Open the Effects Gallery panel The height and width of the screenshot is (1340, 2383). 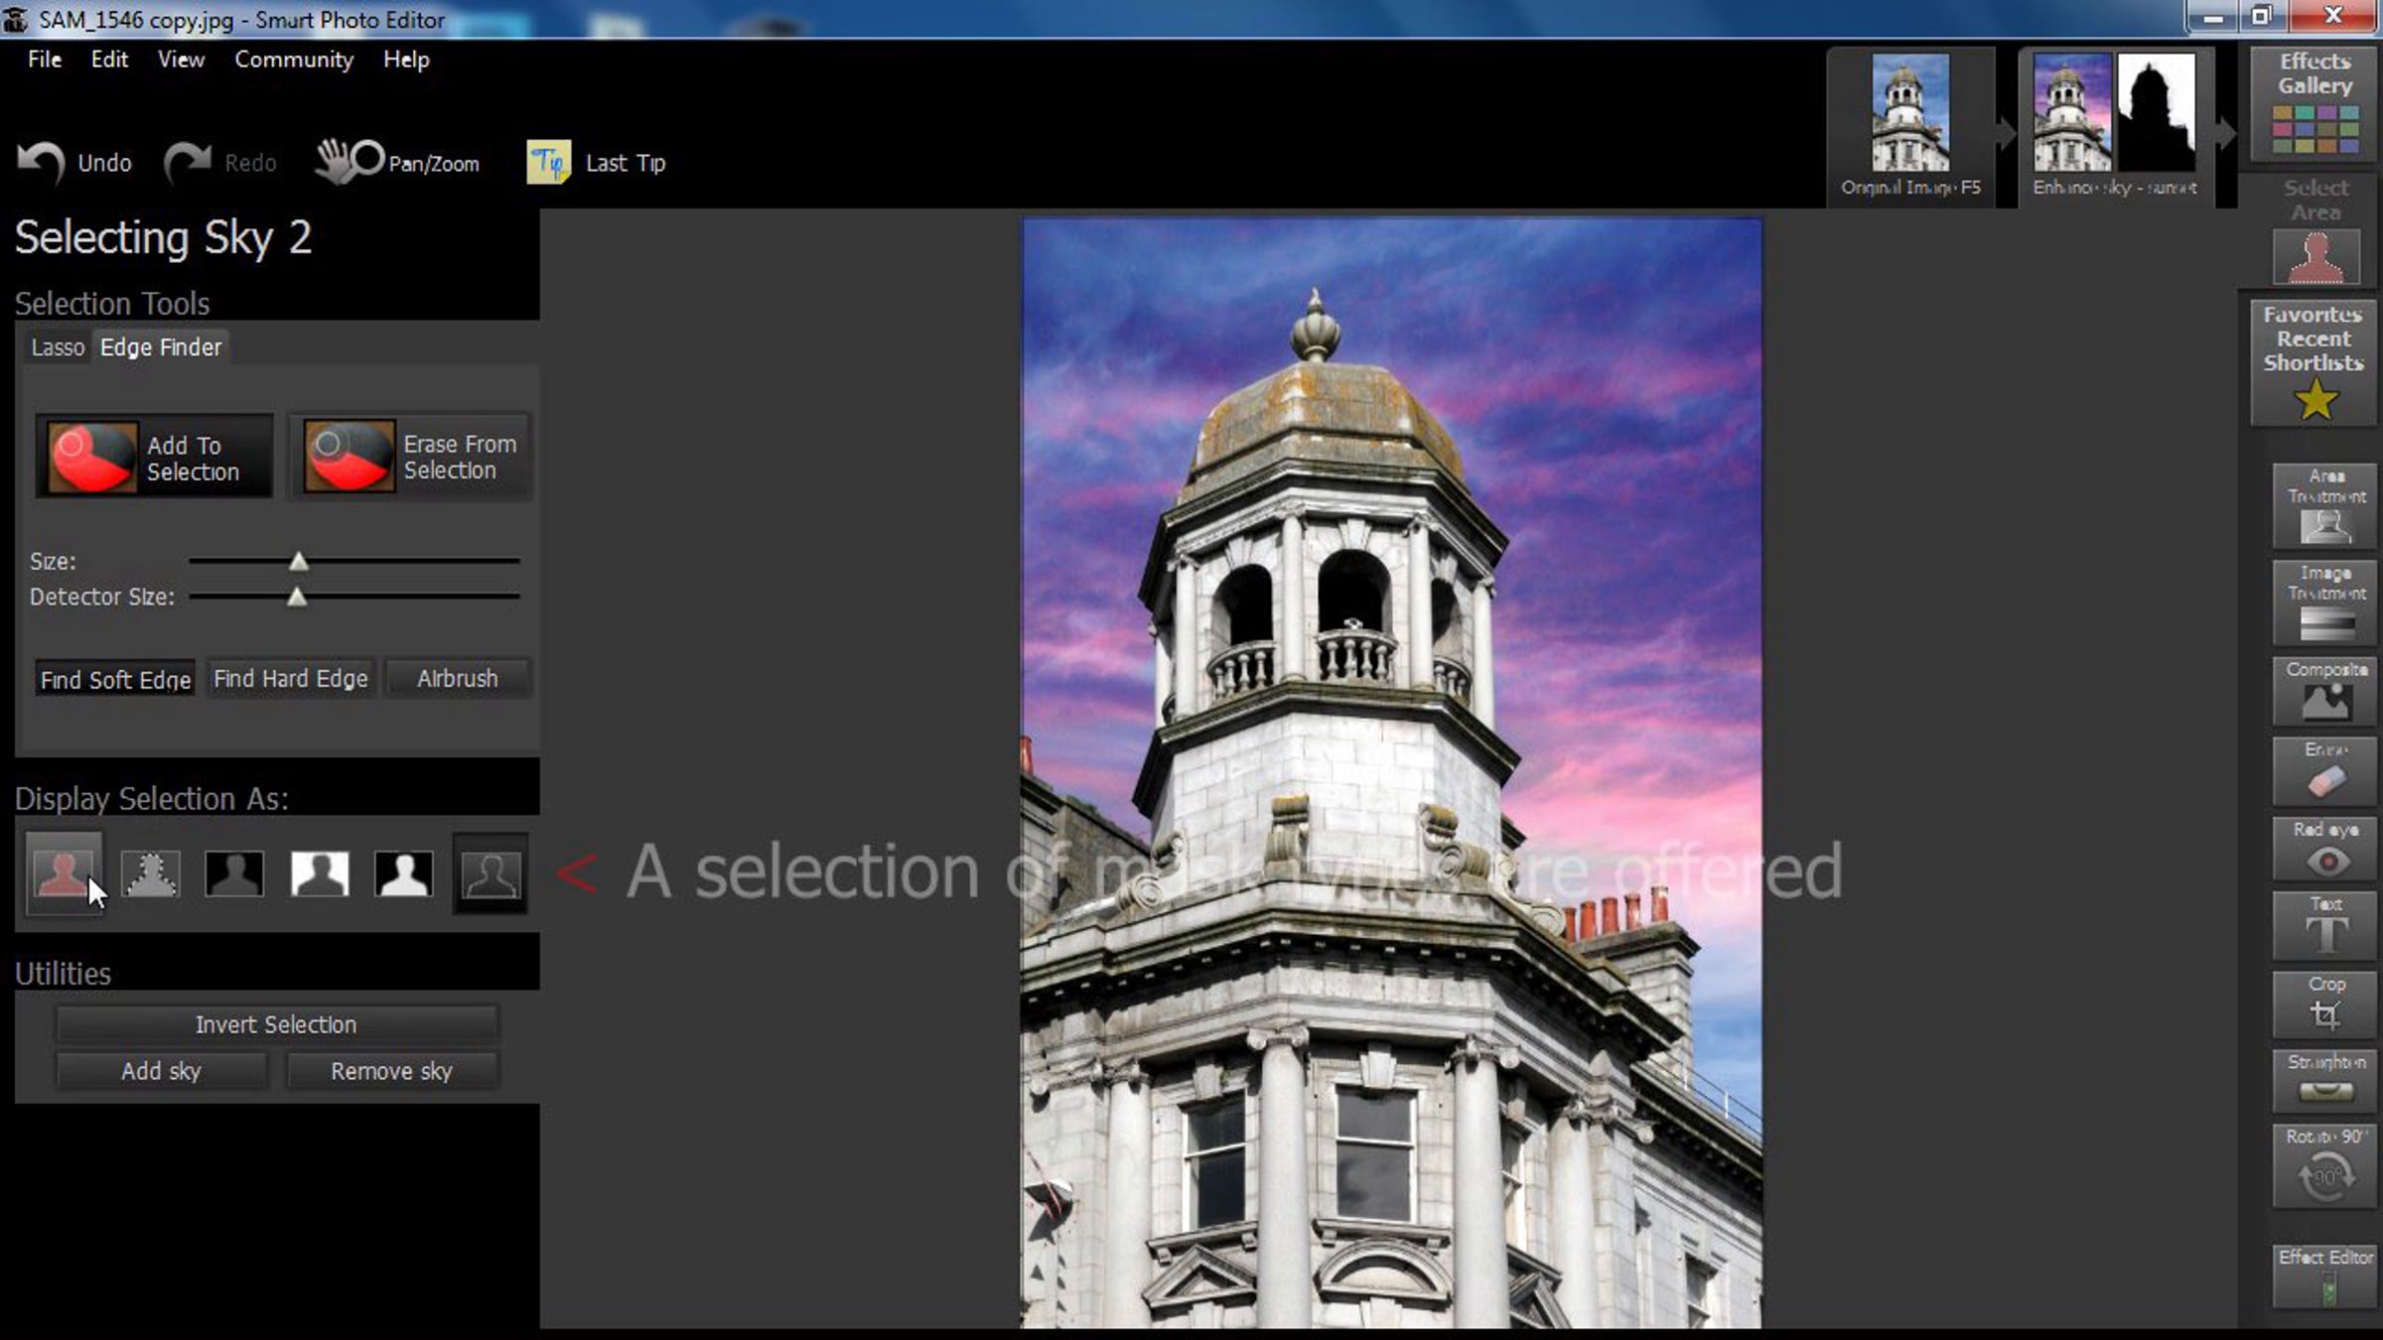(2314, 105)
